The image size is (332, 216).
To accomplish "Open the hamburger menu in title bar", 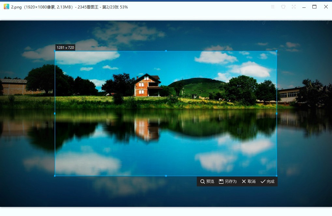I will 273,7.
